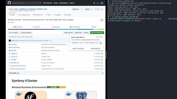Open the do-it-right owner link
Viewport: 177px width, 99px height.
coord(14,9)
